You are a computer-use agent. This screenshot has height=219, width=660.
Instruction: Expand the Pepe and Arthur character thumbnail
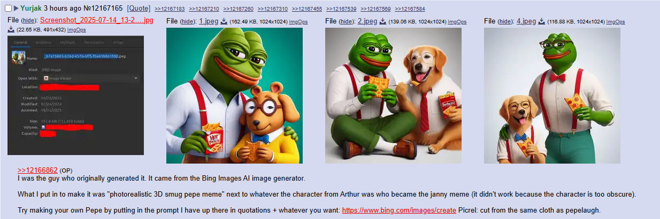click(234, 95)
